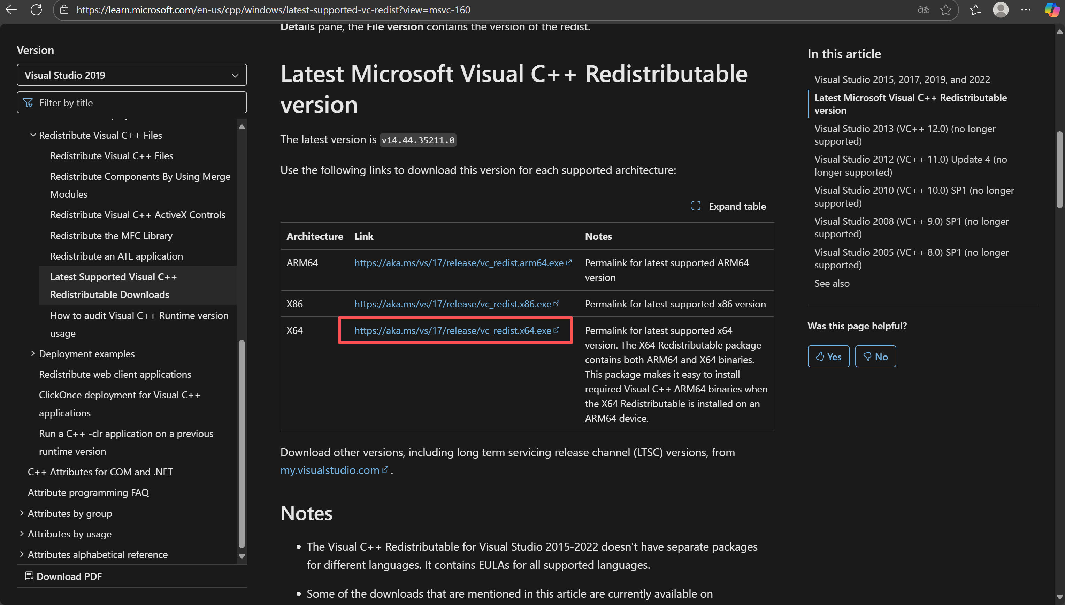Expand the Attributes by group node
The height and width of the screenshot is (605, 1065).
22,513
